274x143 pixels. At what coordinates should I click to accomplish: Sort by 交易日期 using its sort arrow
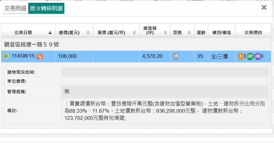[50, 32]
